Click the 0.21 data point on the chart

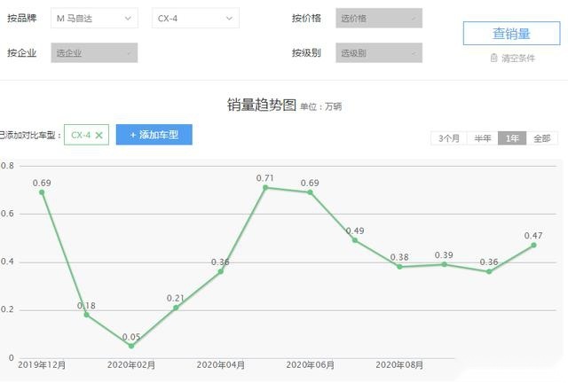point(176,308)
